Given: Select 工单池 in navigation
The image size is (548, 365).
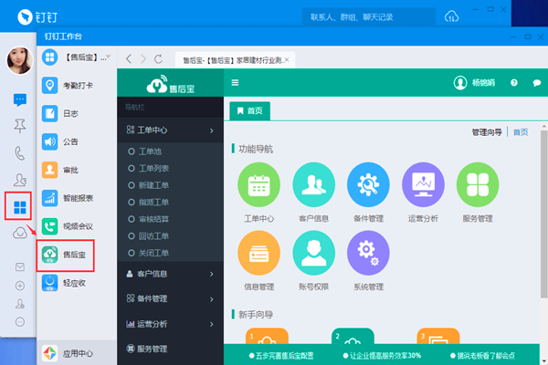Looking at the screenshot, I should coord(150,151).
